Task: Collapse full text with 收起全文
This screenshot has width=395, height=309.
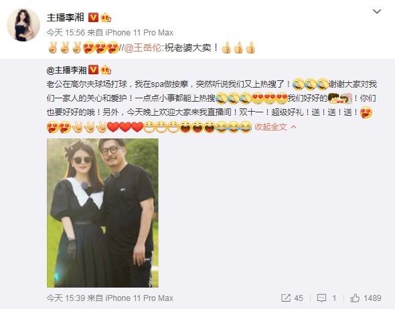Action: pos(270,127)
